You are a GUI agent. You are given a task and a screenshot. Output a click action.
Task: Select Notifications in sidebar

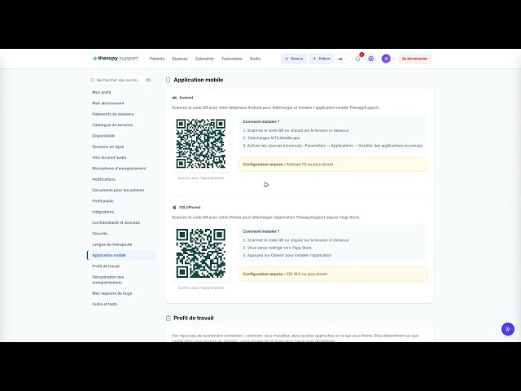pyautogui.click(x=103, y=179)
